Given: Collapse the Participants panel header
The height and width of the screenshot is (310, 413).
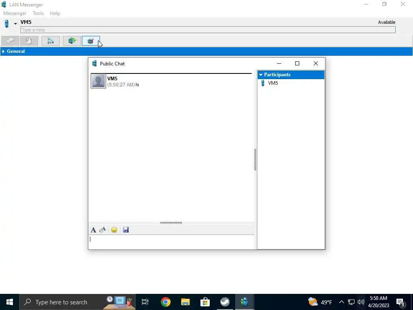Looking at the screenshot, I should (x=291, y=75).
